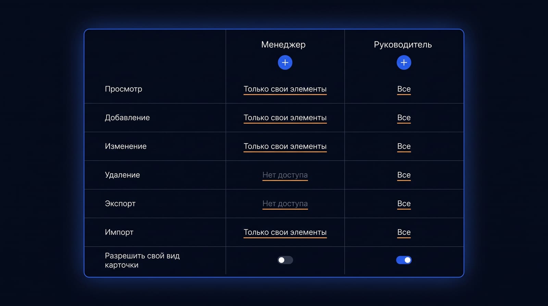Click 'Все' in Изменение row for Руководитель
Screen dimensions: 548x306
pos(404,146)
